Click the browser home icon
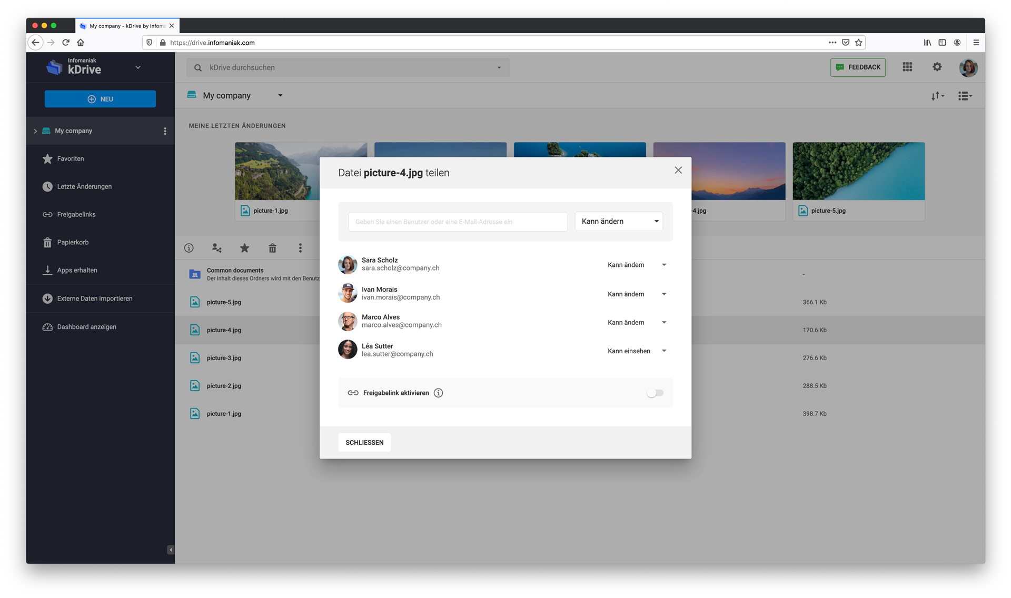Viewport: 1011px width, 598px height. (81, 43)
